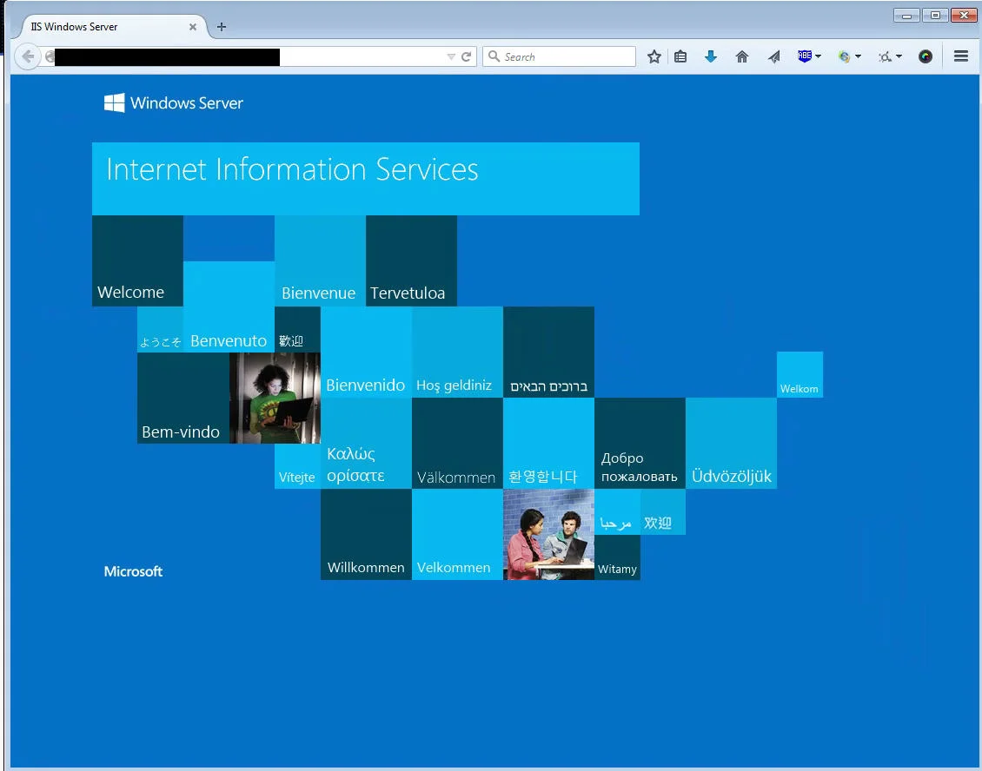
Task: Open the downloads arrow icon
Action: (x=711, y=56)
